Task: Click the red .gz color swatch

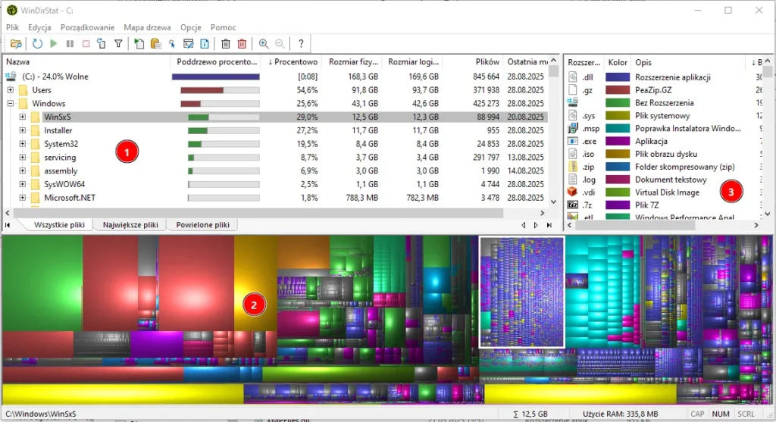Action: [618, 90]
